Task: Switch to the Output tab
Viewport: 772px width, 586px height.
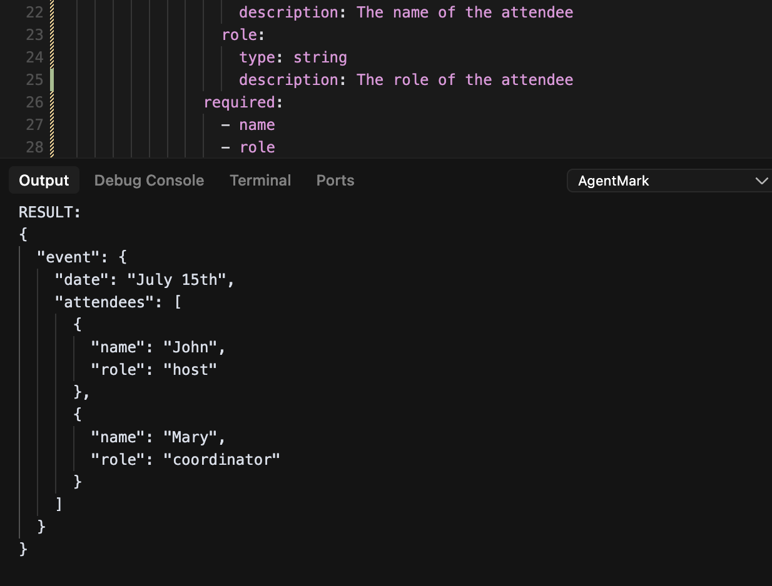Action: click(44, 181)
